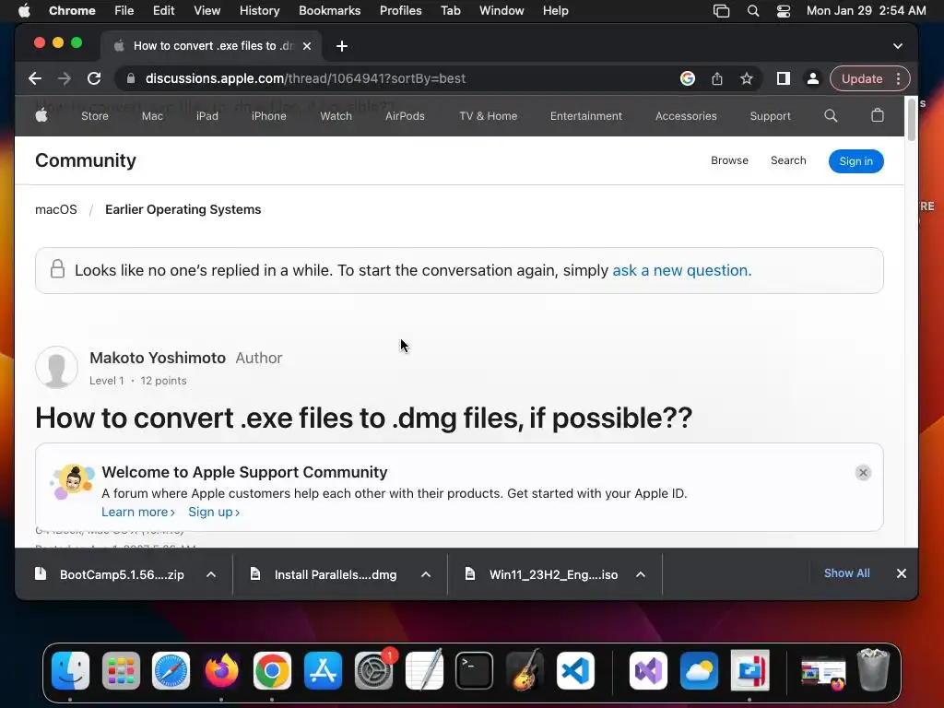Viewport: 944px width, 708px height.
Task: Click the Sign up link
Action: 214,512
